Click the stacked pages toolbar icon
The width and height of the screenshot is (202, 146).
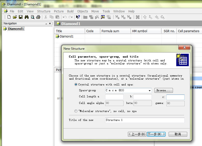[x=91, y=17]
